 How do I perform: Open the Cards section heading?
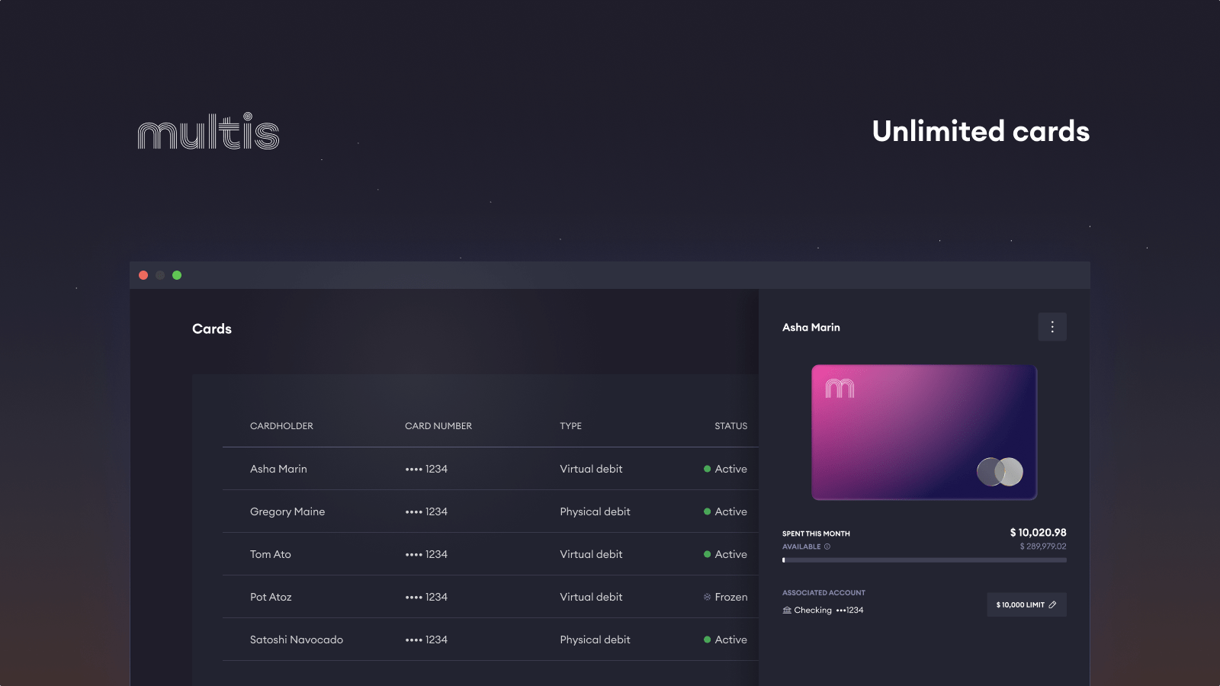coord(211,329)
